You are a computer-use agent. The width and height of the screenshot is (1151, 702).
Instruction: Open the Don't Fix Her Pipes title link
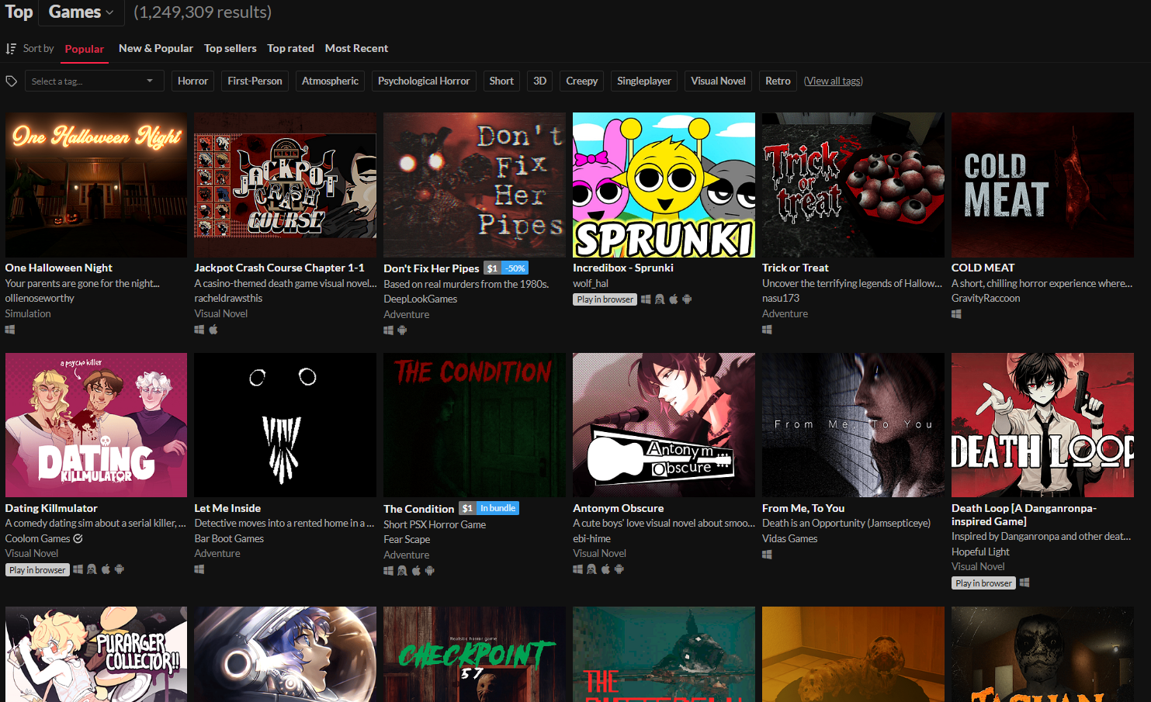(x=432, y=268)
